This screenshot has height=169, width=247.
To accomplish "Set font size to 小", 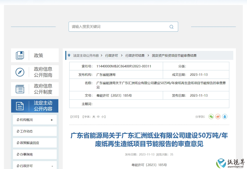I will pos(103,117).
